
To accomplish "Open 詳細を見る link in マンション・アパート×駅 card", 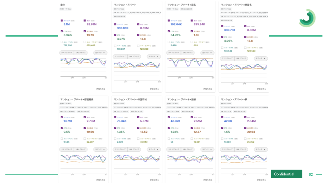I will point(261,180).
